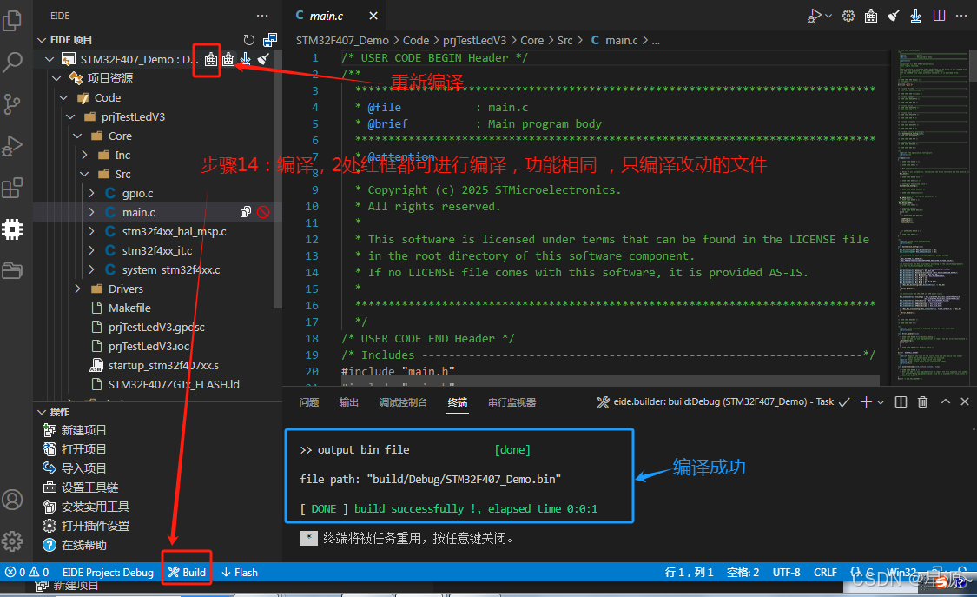Collapse the 操作 section
This screenshot has height=597, width=977.
tap(41, 412)
